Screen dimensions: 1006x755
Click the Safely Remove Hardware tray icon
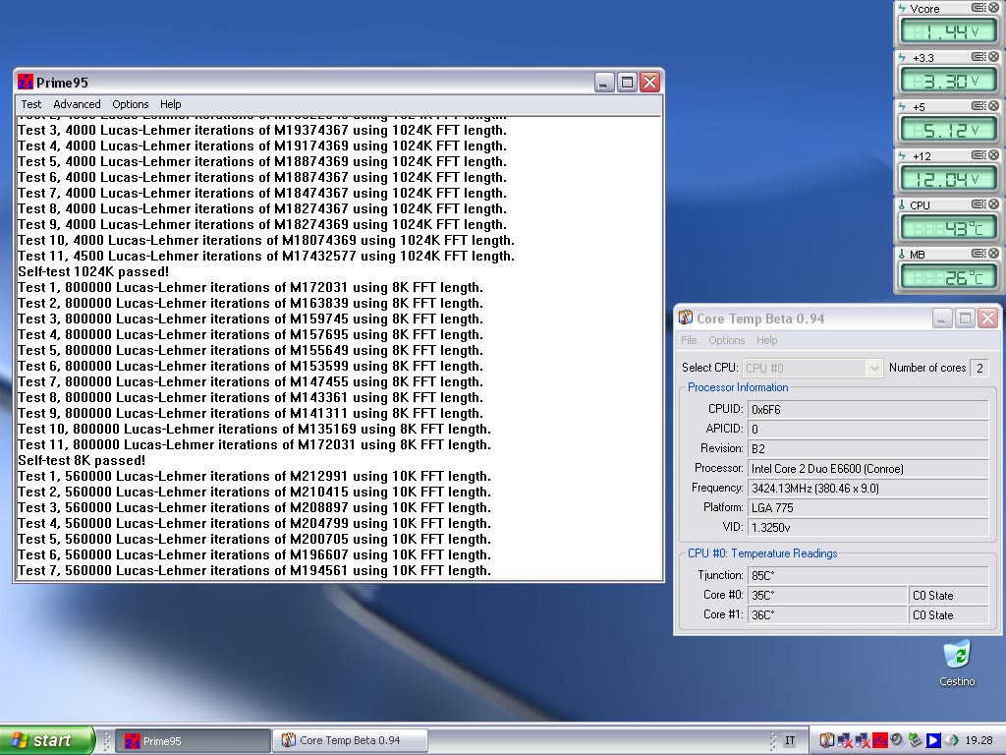coord(915,741)
